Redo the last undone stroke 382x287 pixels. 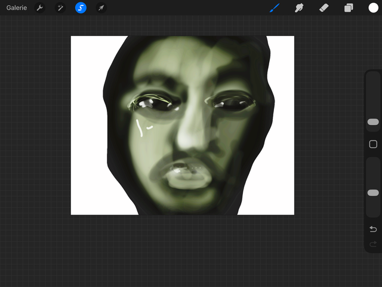click(x=373, y=244)
